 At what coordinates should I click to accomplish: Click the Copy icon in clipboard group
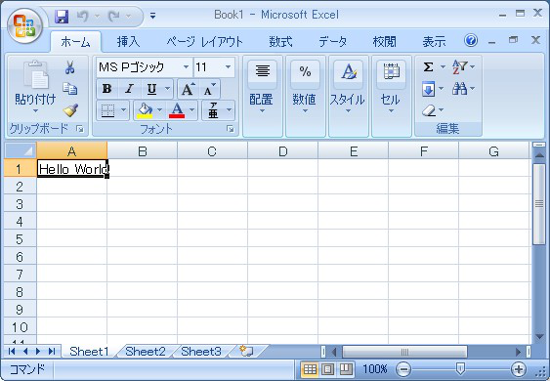pos(69,88)
